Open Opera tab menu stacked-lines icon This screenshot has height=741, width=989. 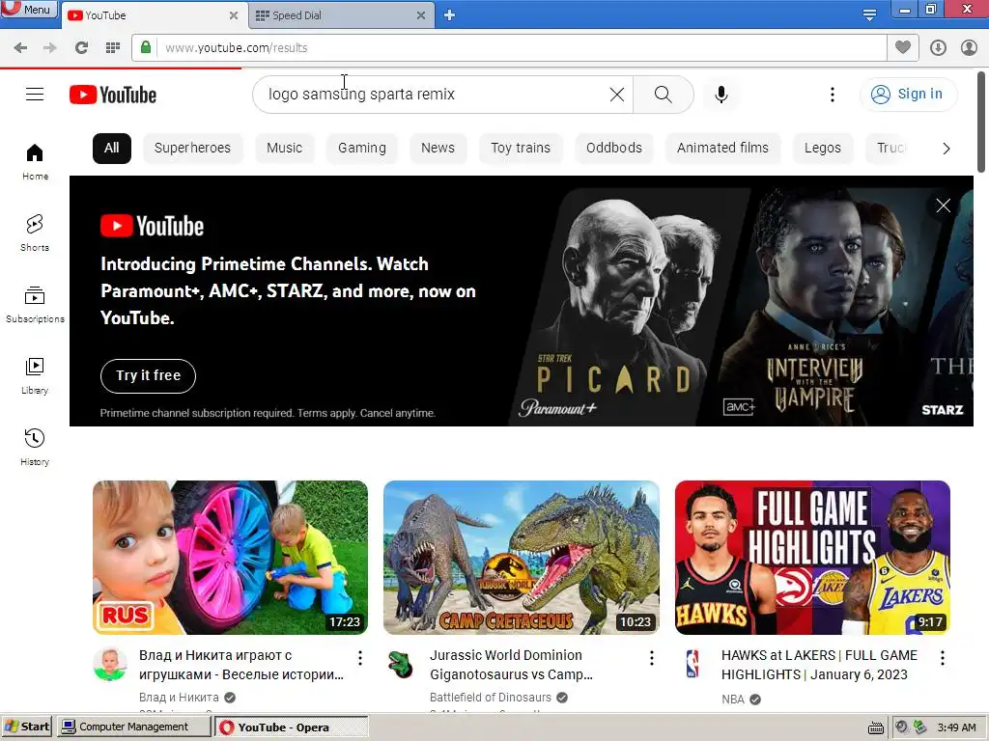[x=869, y=14]
